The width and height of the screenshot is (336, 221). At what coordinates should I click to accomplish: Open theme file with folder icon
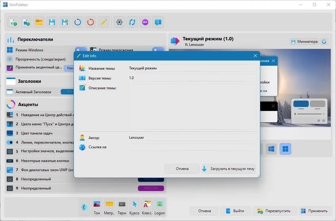39,22
